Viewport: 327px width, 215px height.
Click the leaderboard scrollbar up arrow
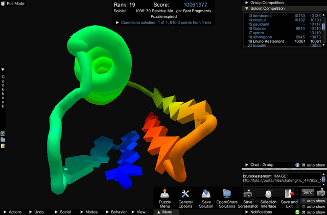click(x=323, y=15)
